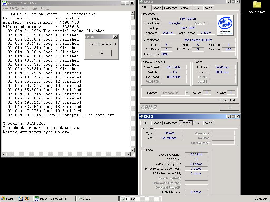Click the PI value output pi_data.txt line
Image resolution: width=270 pixels, height=202 pixels.
point(61,115)
